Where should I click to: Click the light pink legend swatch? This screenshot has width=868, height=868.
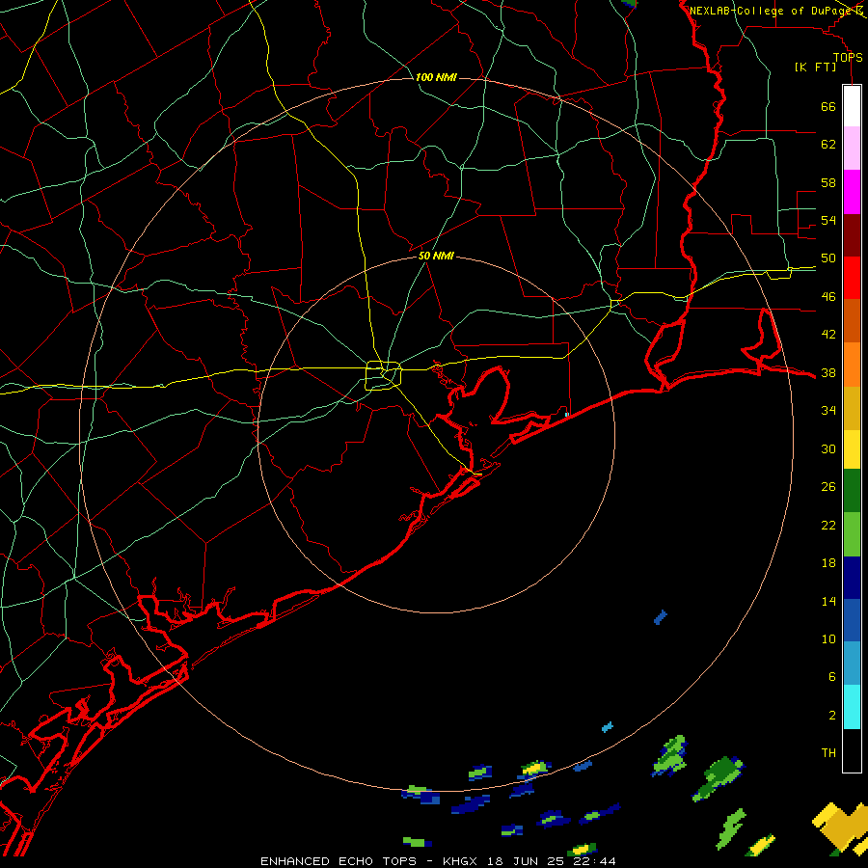coord(852,149)
